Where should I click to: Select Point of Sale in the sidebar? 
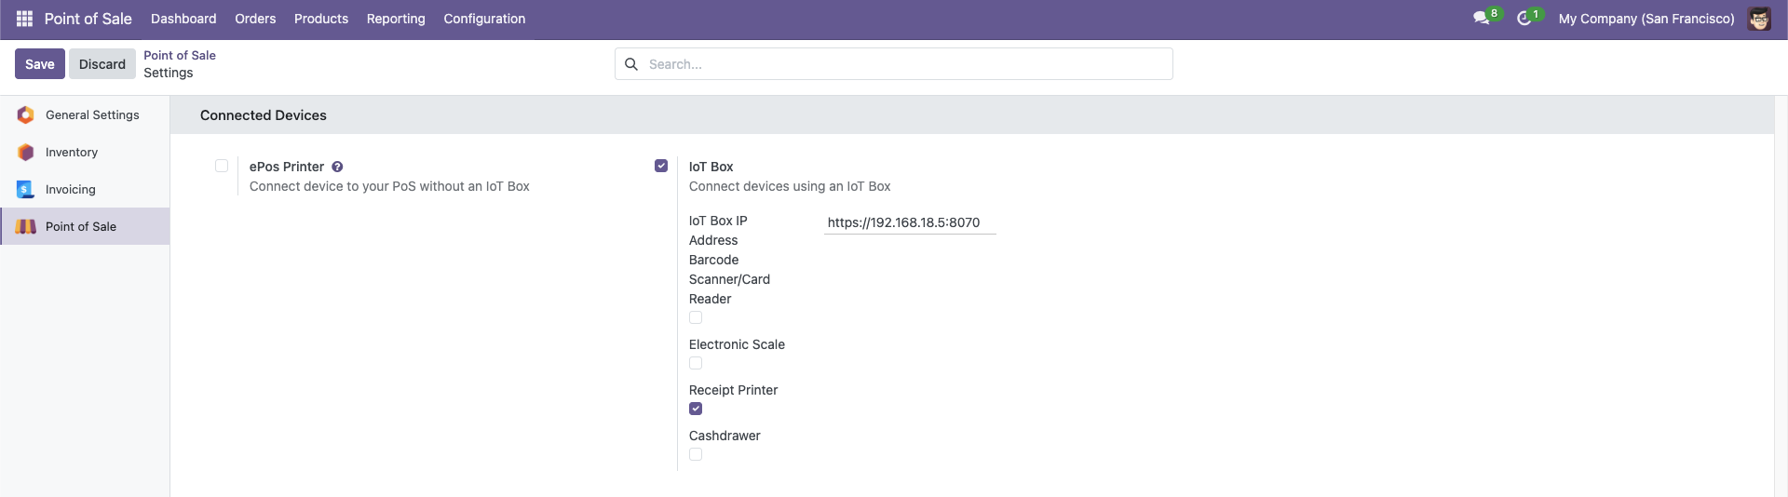tap(85, 226)
